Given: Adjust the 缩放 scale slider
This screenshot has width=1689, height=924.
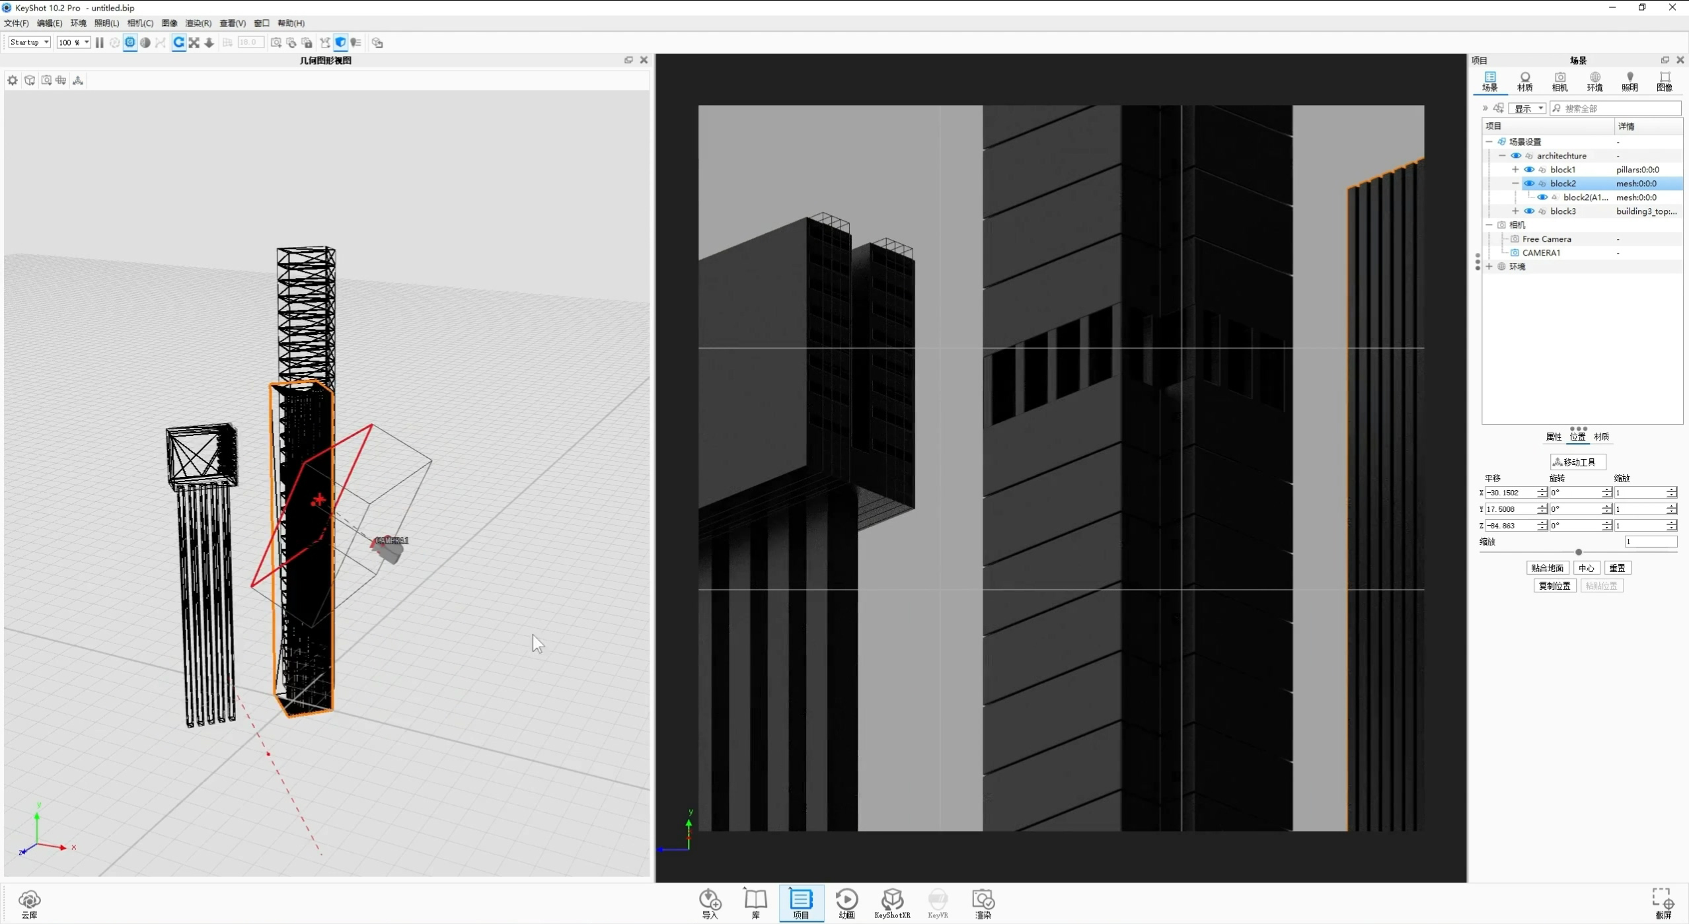Looking at the screenshot, I should pyautogui.click(x=1579, y=551).
